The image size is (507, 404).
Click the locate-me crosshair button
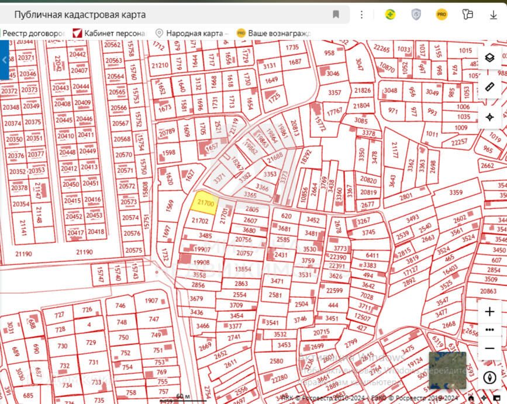tap(489, 117)
